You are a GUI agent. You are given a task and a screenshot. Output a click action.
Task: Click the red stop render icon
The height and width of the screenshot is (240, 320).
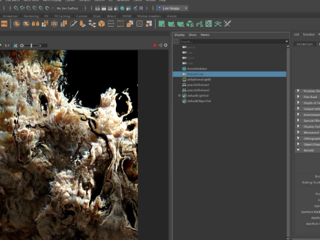click(155, 45)
